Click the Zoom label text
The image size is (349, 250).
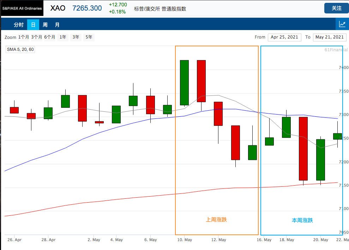coord(11,37)
